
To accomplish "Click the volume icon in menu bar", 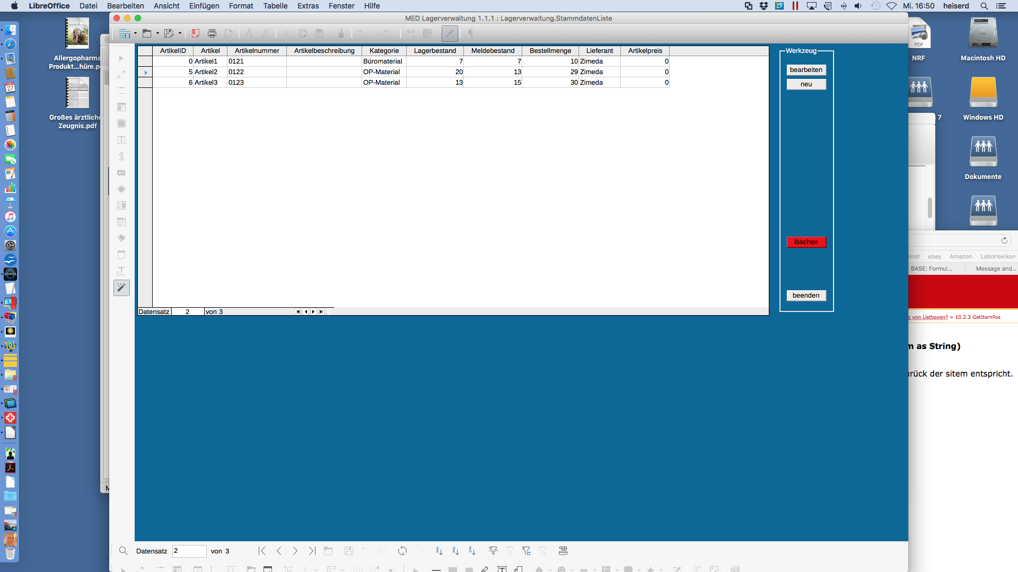I will pyautogui.click(x=858, y=6).
